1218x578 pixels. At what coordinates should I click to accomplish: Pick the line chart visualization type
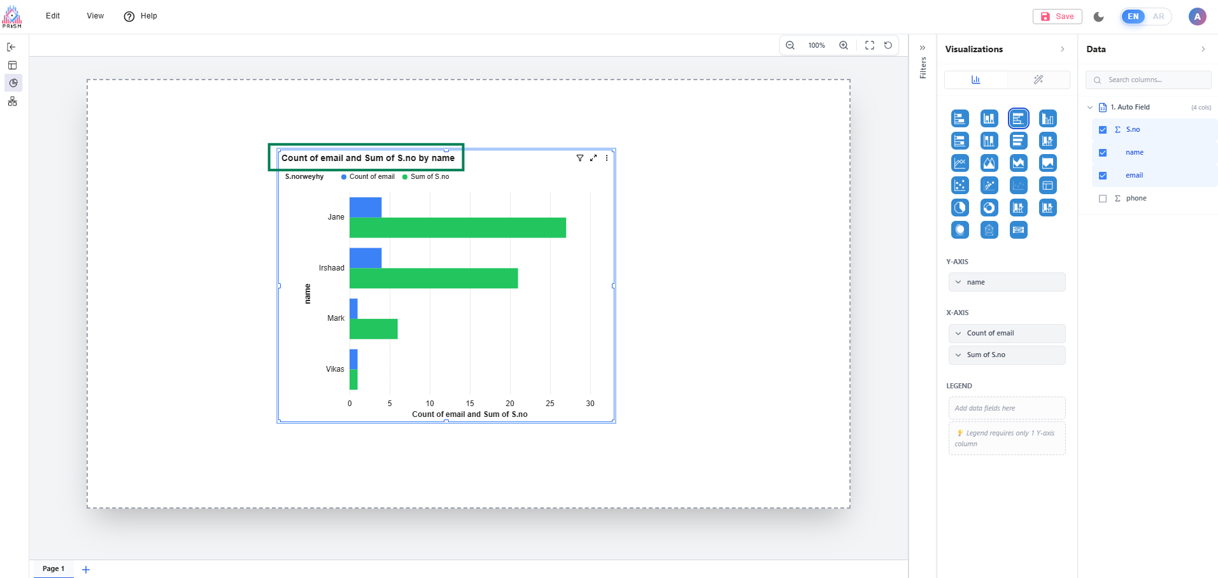[960, 163]
